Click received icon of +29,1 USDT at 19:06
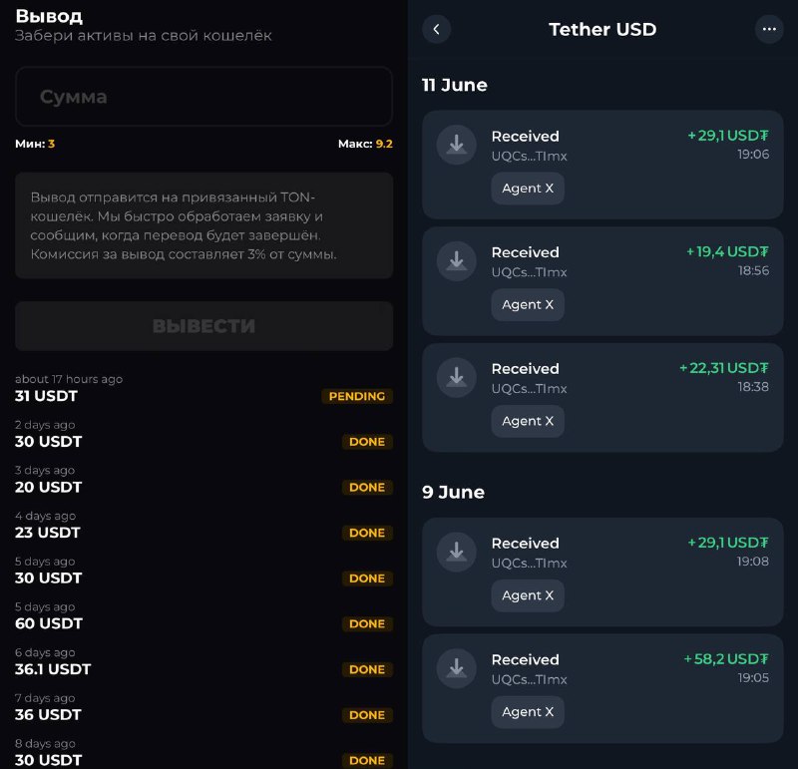The height and width of the screenshot is (769, 798). (x=457, y=145)
